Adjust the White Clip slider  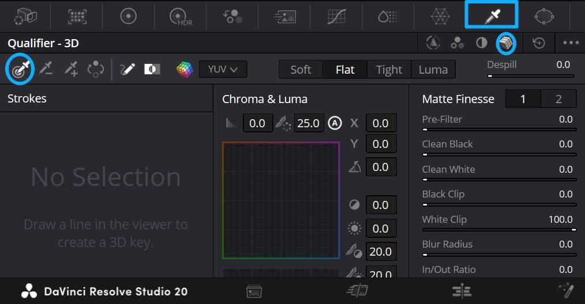pos(499,230)
